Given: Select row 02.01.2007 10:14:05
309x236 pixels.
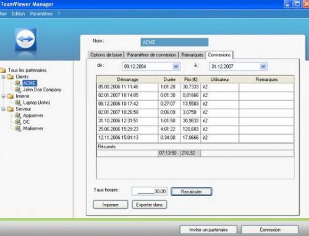Looking at the screenshot, I should point(195,95).
